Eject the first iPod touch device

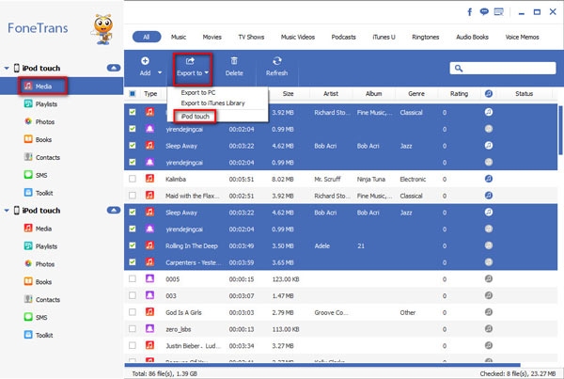pyautogui.click(x=114, y=68)
